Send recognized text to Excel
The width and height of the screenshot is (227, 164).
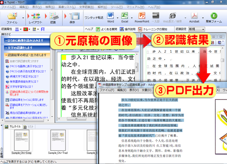point(125,16)
